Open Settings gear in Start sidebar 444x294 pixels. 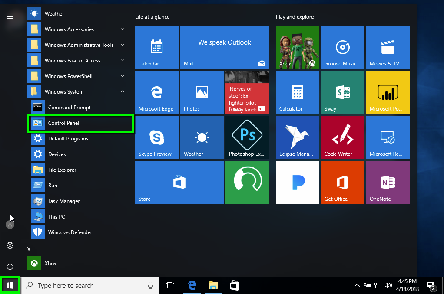pyautogui.click(x=10, y=245)
